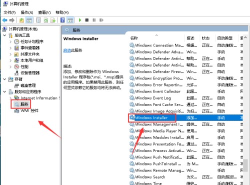Select 计算机管理(本地) root node
250x185 pixels.
click(23, 29)
